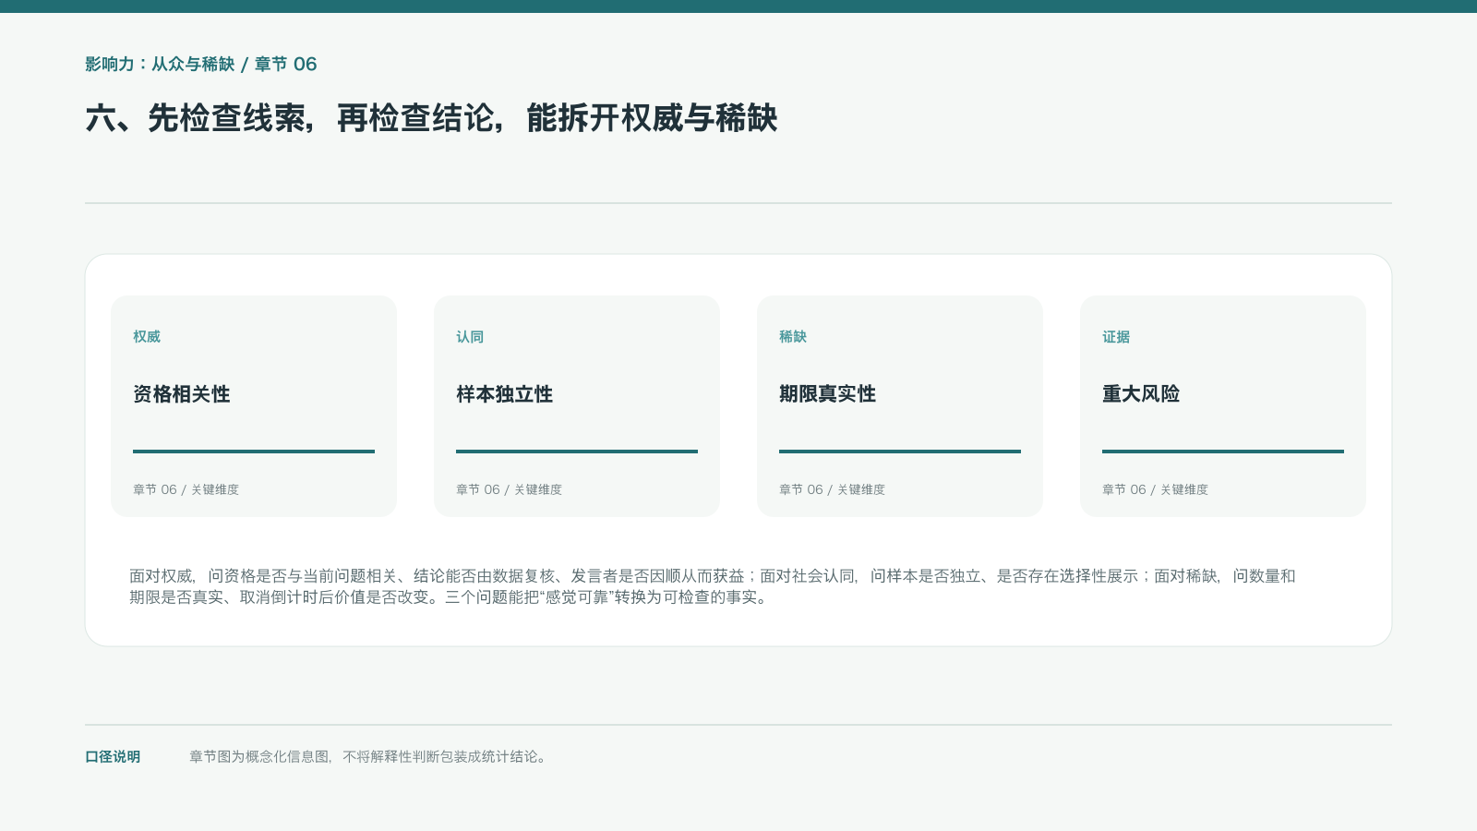The image size is (1477, 831).
Task: Click the 口径说明 footer label
Action: (x=113, y=757)
